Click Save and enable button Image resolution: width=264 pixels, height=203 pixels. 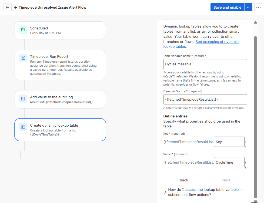click(227, 7)
